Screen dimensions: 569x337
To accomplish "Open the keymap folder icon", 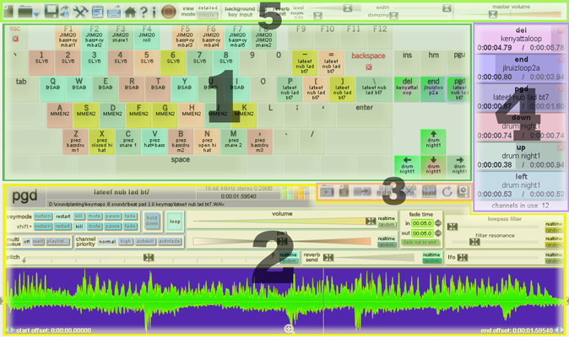I will pyautogui.click(x=24, y=11).
